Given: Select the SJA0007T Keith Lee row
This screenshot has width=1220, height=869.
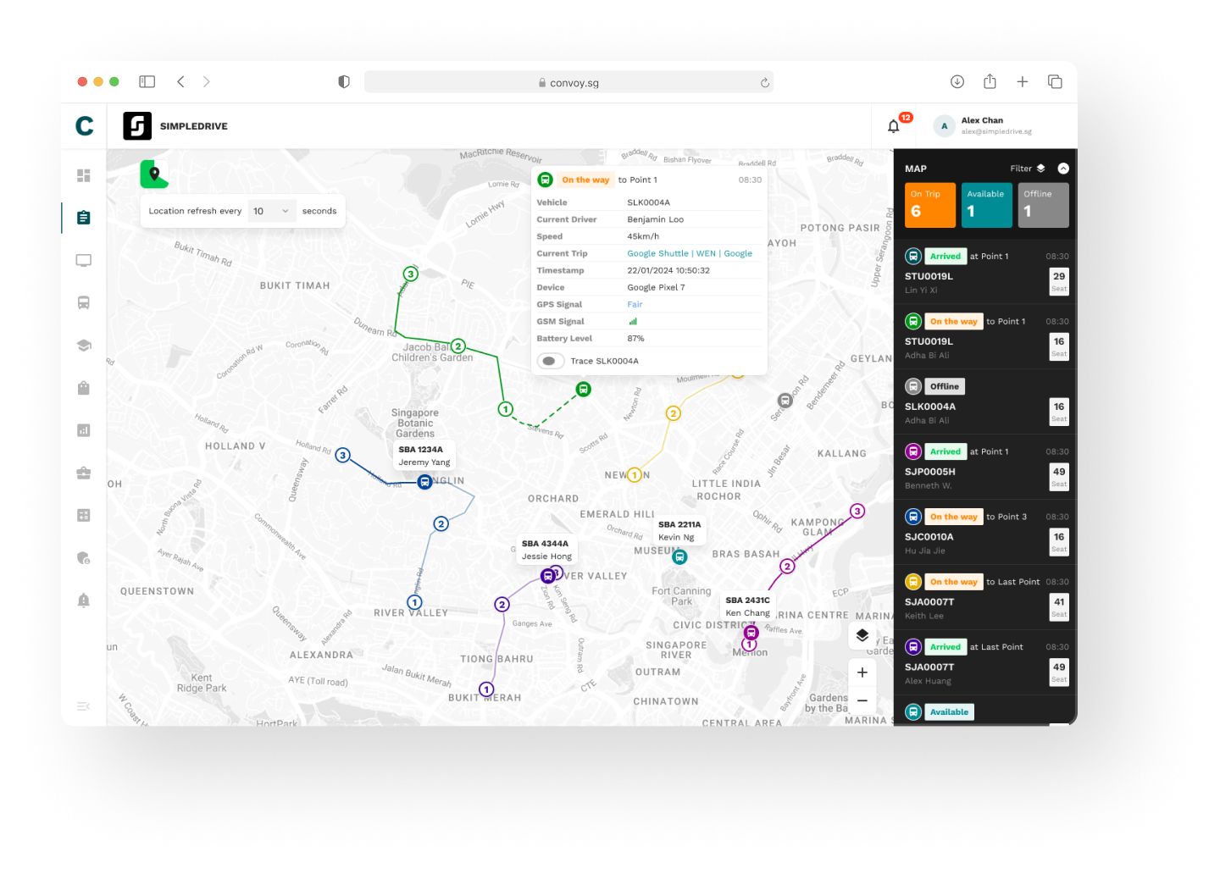Looking at the screenshot, I should point(984,598).
